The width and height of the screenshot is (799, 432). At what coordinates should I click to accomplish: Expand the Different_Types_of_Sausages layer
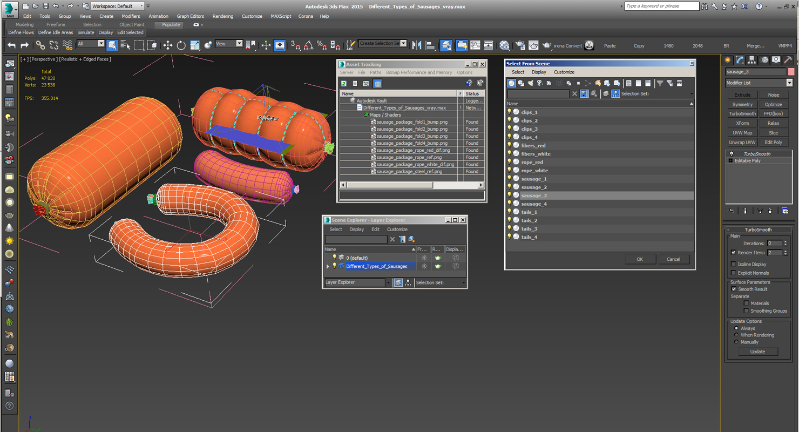(328, 266)
